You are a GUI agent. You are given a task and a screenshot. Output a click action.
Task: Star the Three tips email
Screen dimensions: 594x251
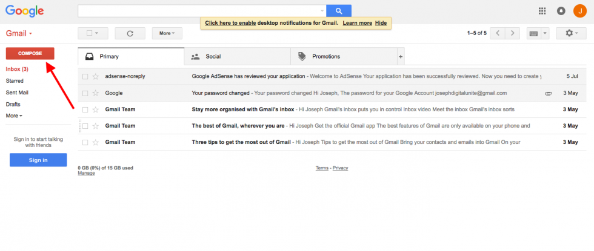point(96,143)
